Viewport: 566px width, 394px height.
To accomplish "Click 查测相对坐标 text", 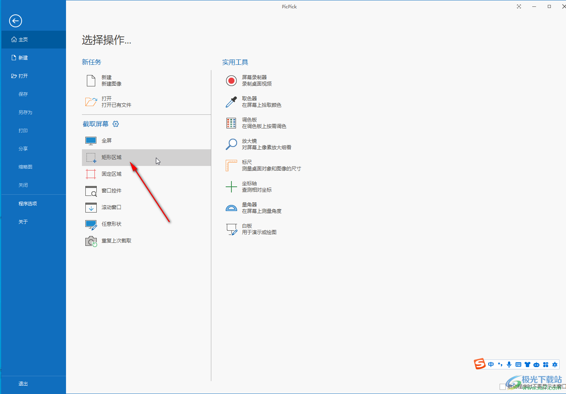I will click(257, 190).
